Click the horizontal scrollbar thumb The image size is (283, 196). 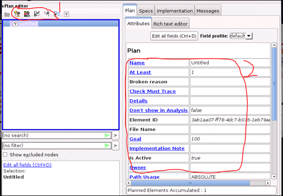[190, 183]
